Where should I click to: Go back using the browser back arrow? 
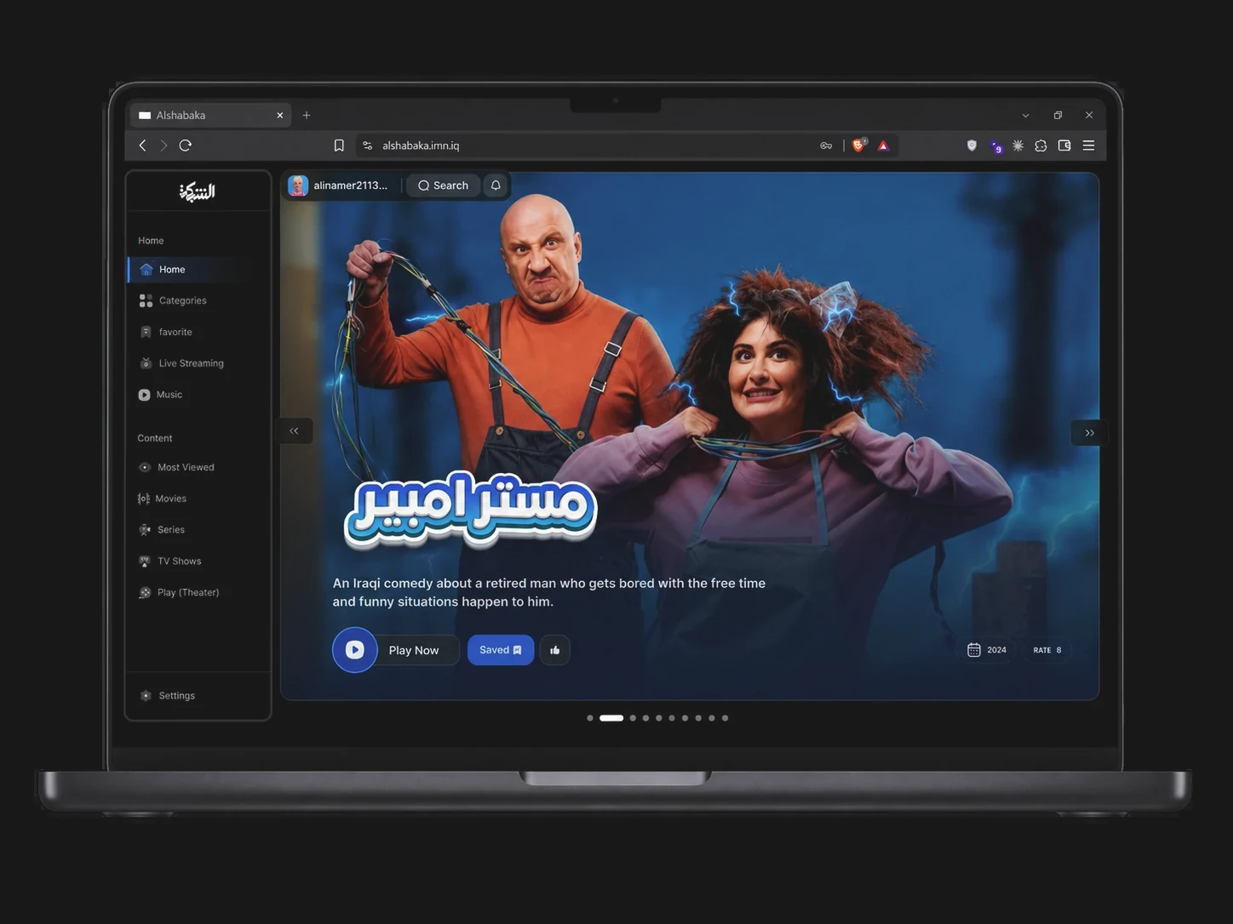pyautogui.click(x=143, y=145)
